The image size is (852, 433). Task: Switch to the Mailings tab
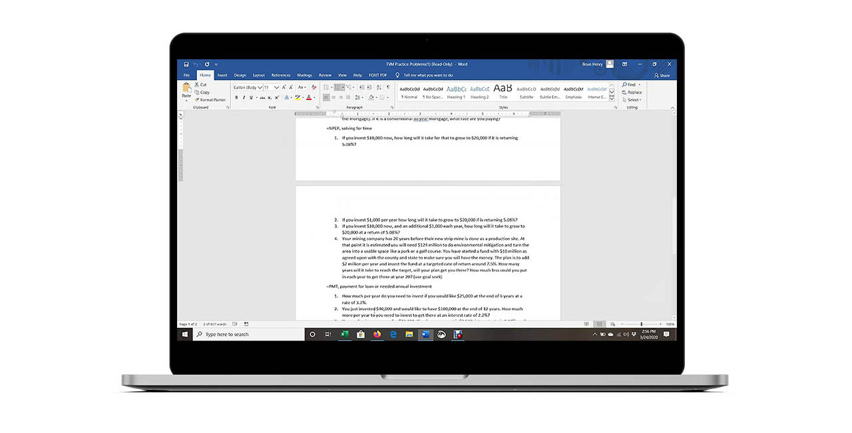pyautogui.click(x=304, y=75)
